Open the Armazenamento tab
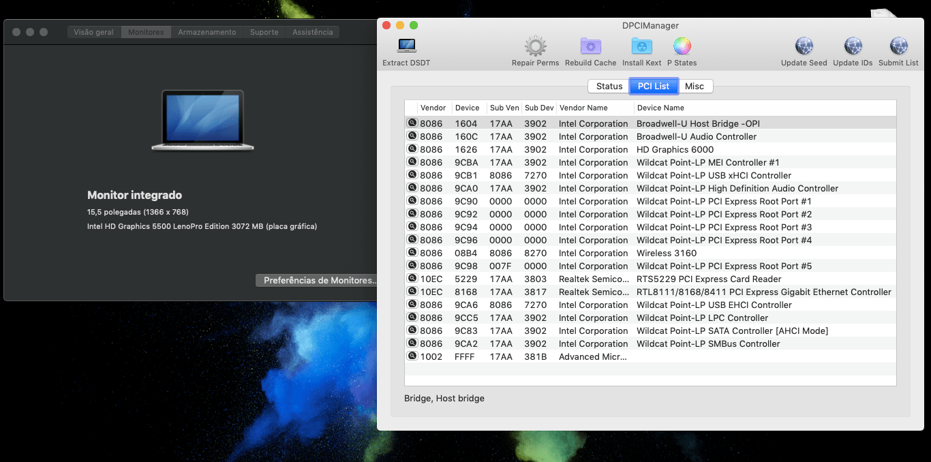This screenshot has width=931, height=462. point(207,32)
